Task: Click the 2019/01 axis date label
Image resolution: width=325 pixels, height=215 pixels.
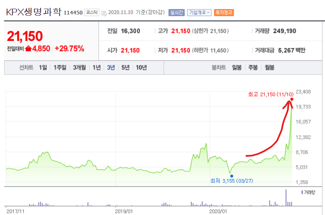Action: click(124, 211)
